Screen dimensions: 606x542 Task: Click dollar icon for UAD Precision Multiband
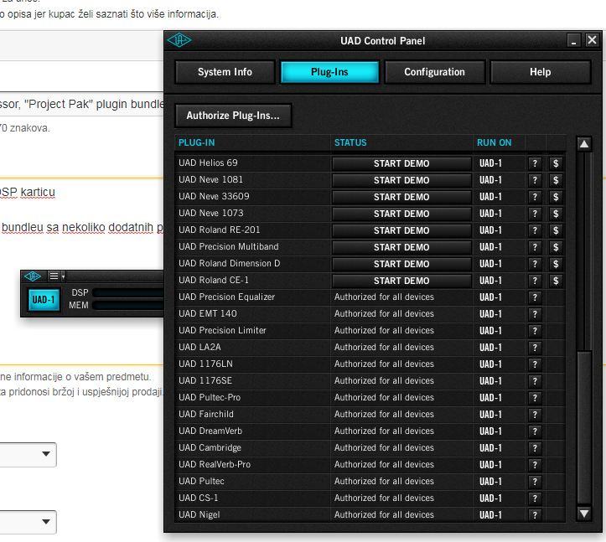coord(556,247)
